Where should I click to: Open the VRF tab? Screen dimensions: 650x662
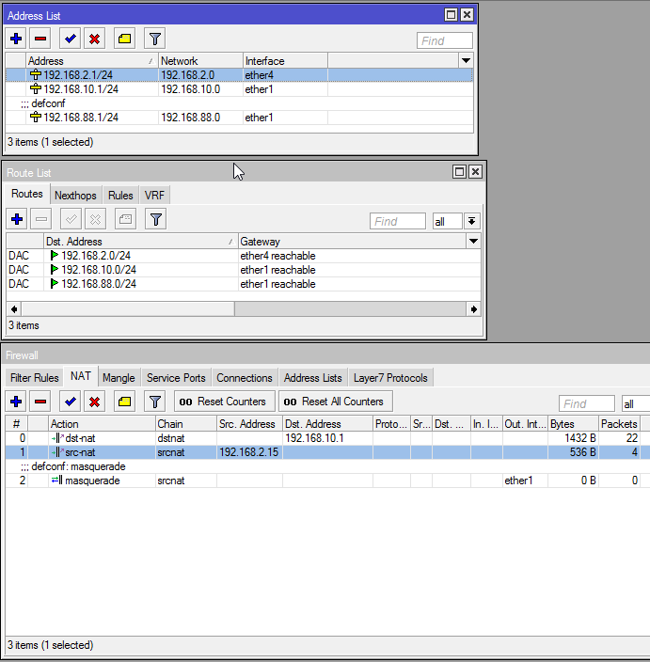coord(154,196)
